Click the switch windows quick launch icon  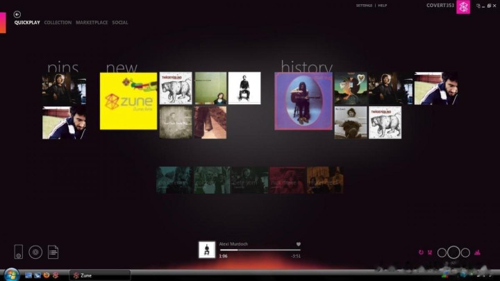(x=37, y=275)
